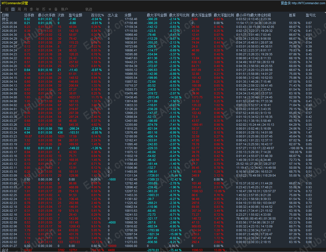Open the 轨迹 track tab
The image size is (326, 252).
point(89,9)
